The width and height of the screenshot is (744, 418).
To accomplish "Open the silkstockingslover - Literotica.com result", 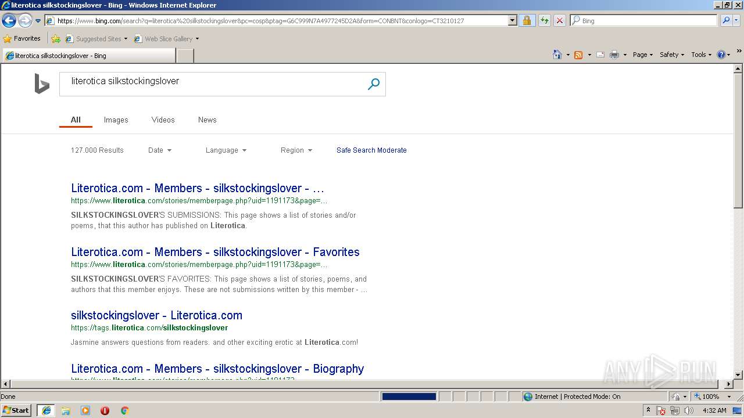I will point(156,315).
